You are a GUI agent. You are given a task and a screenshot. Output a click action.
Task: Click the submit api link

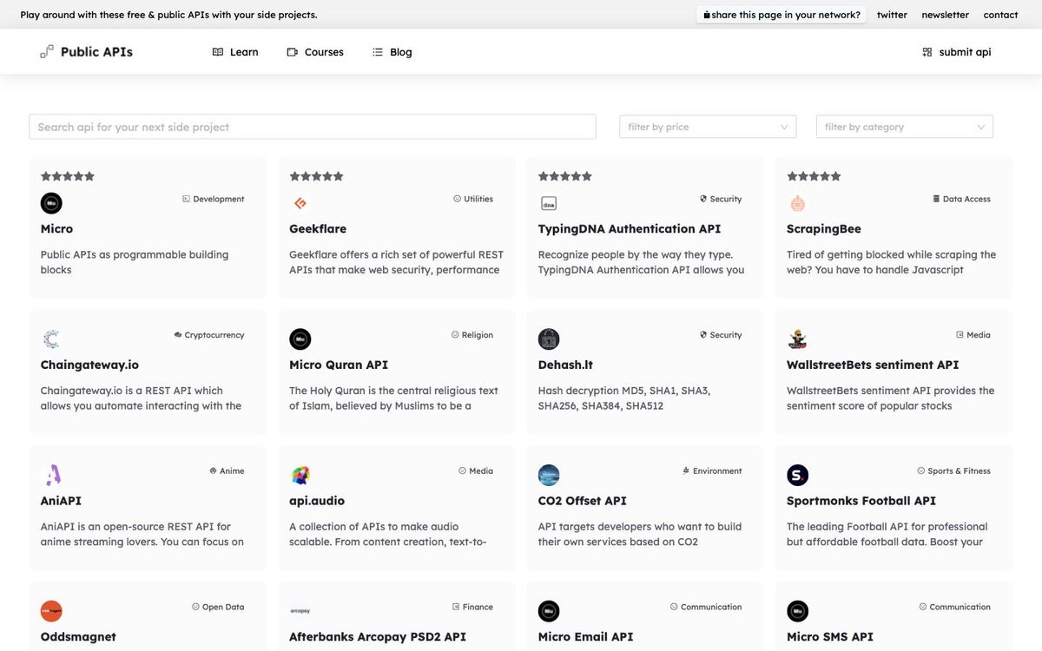click(x=956, y=52)
